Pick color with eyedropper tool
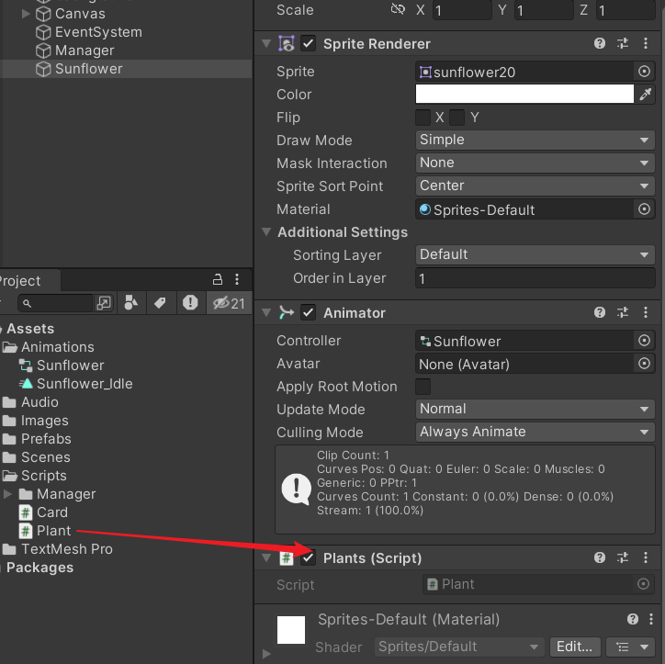The image size is (665, 664). [645, 94]
